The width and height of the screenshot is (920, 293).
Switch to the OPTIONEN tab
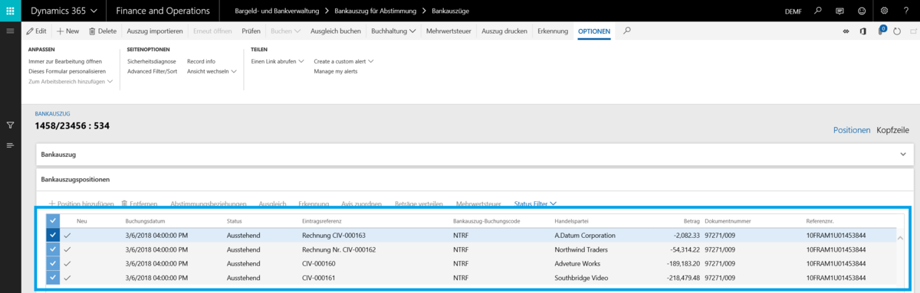coord(594,31)
